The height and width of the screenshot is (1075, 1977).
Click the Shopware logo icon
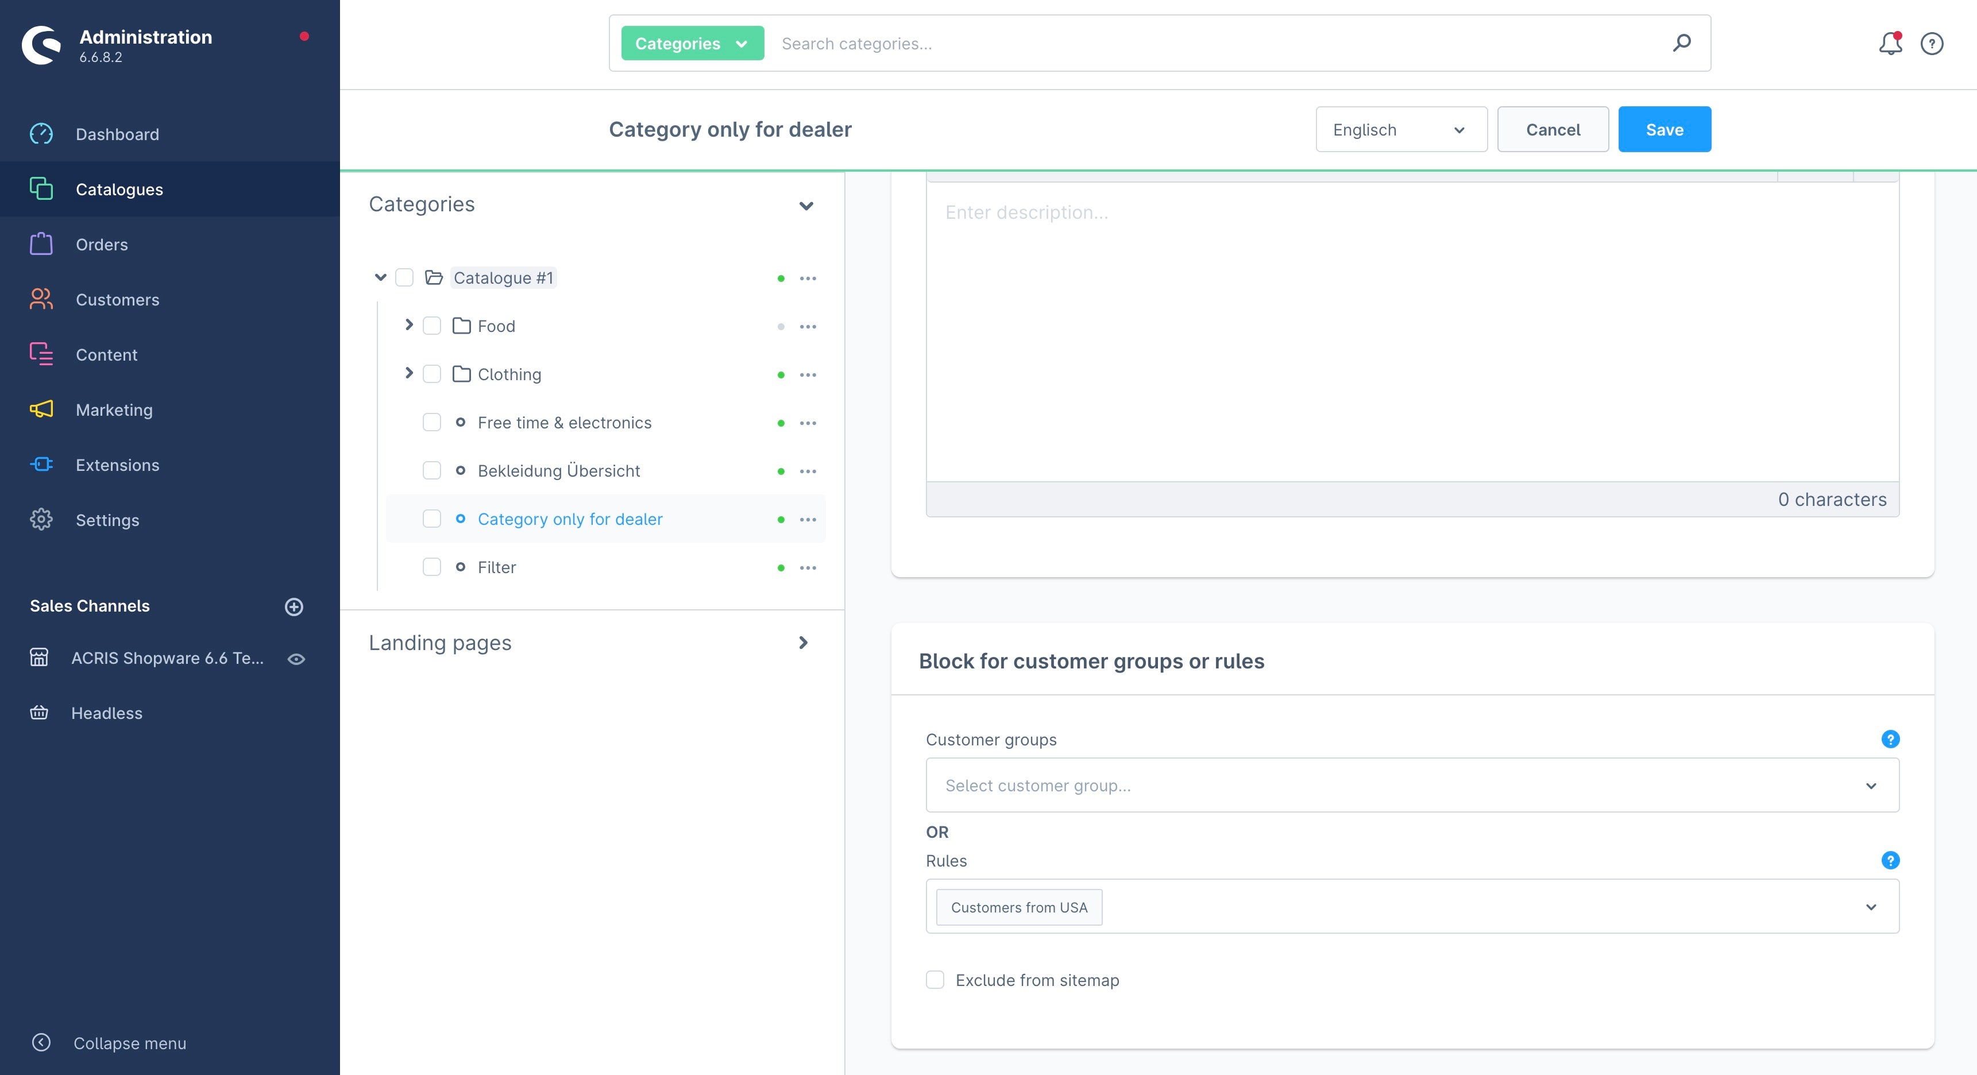coord(41,45)
